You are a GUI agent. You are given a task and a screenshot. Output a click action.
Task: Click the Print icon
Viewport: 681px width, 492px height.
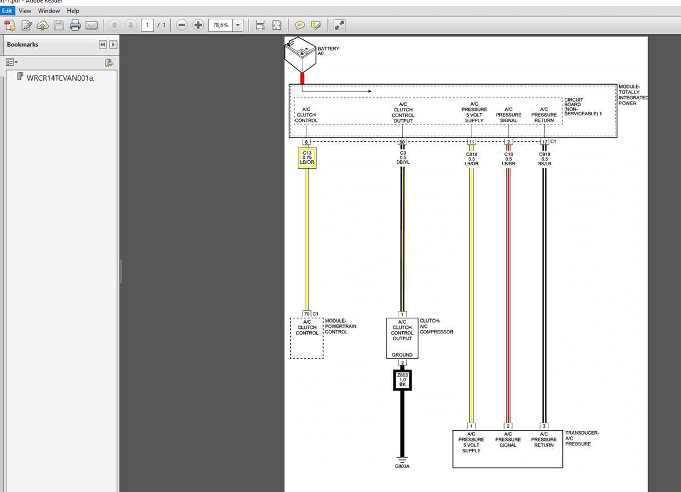[75, 25]
